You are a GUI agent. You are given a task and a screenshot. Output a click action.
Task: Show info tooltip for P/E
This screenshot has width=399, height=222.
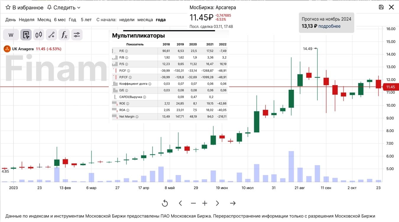coord(126,51)
